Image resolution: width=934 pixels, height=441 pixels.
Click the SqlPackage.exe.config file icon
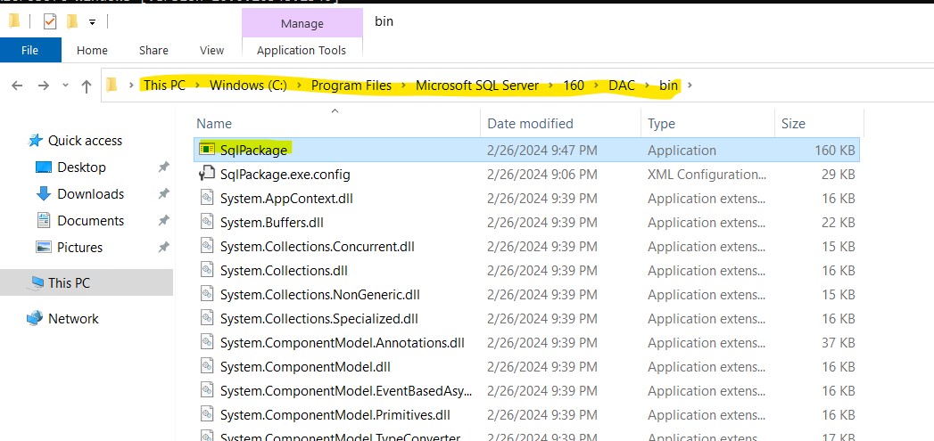207,175
